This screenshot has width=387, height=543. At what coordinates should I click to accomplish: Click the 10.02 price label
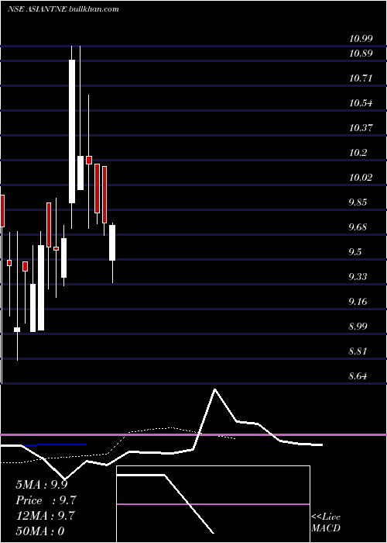(x=361, y=178)
